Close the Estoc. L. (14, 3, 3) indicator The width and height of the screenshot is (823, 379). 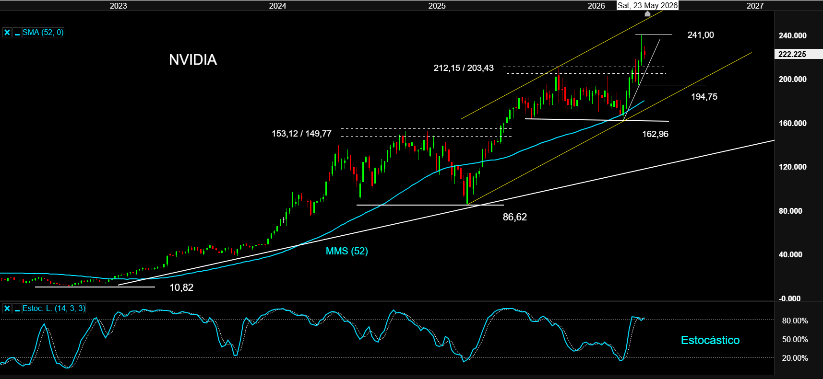7,309
